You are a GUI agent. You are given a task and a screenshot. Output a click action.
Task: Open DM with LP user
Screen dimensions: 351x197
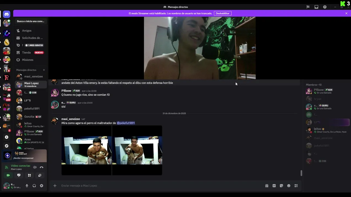tap(30, 100)
